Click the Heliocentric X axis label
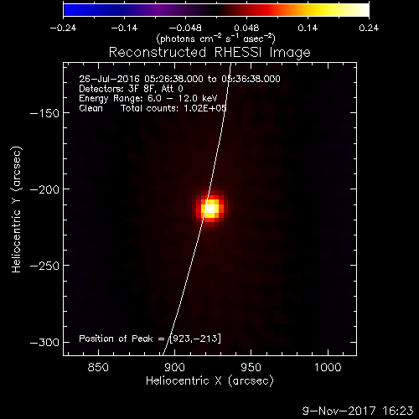This screenshot has width=419, height=419. 209,380
